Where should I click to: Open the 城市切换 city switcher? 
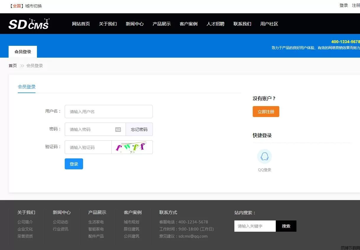pyautogui.click(x=33, y=6)
